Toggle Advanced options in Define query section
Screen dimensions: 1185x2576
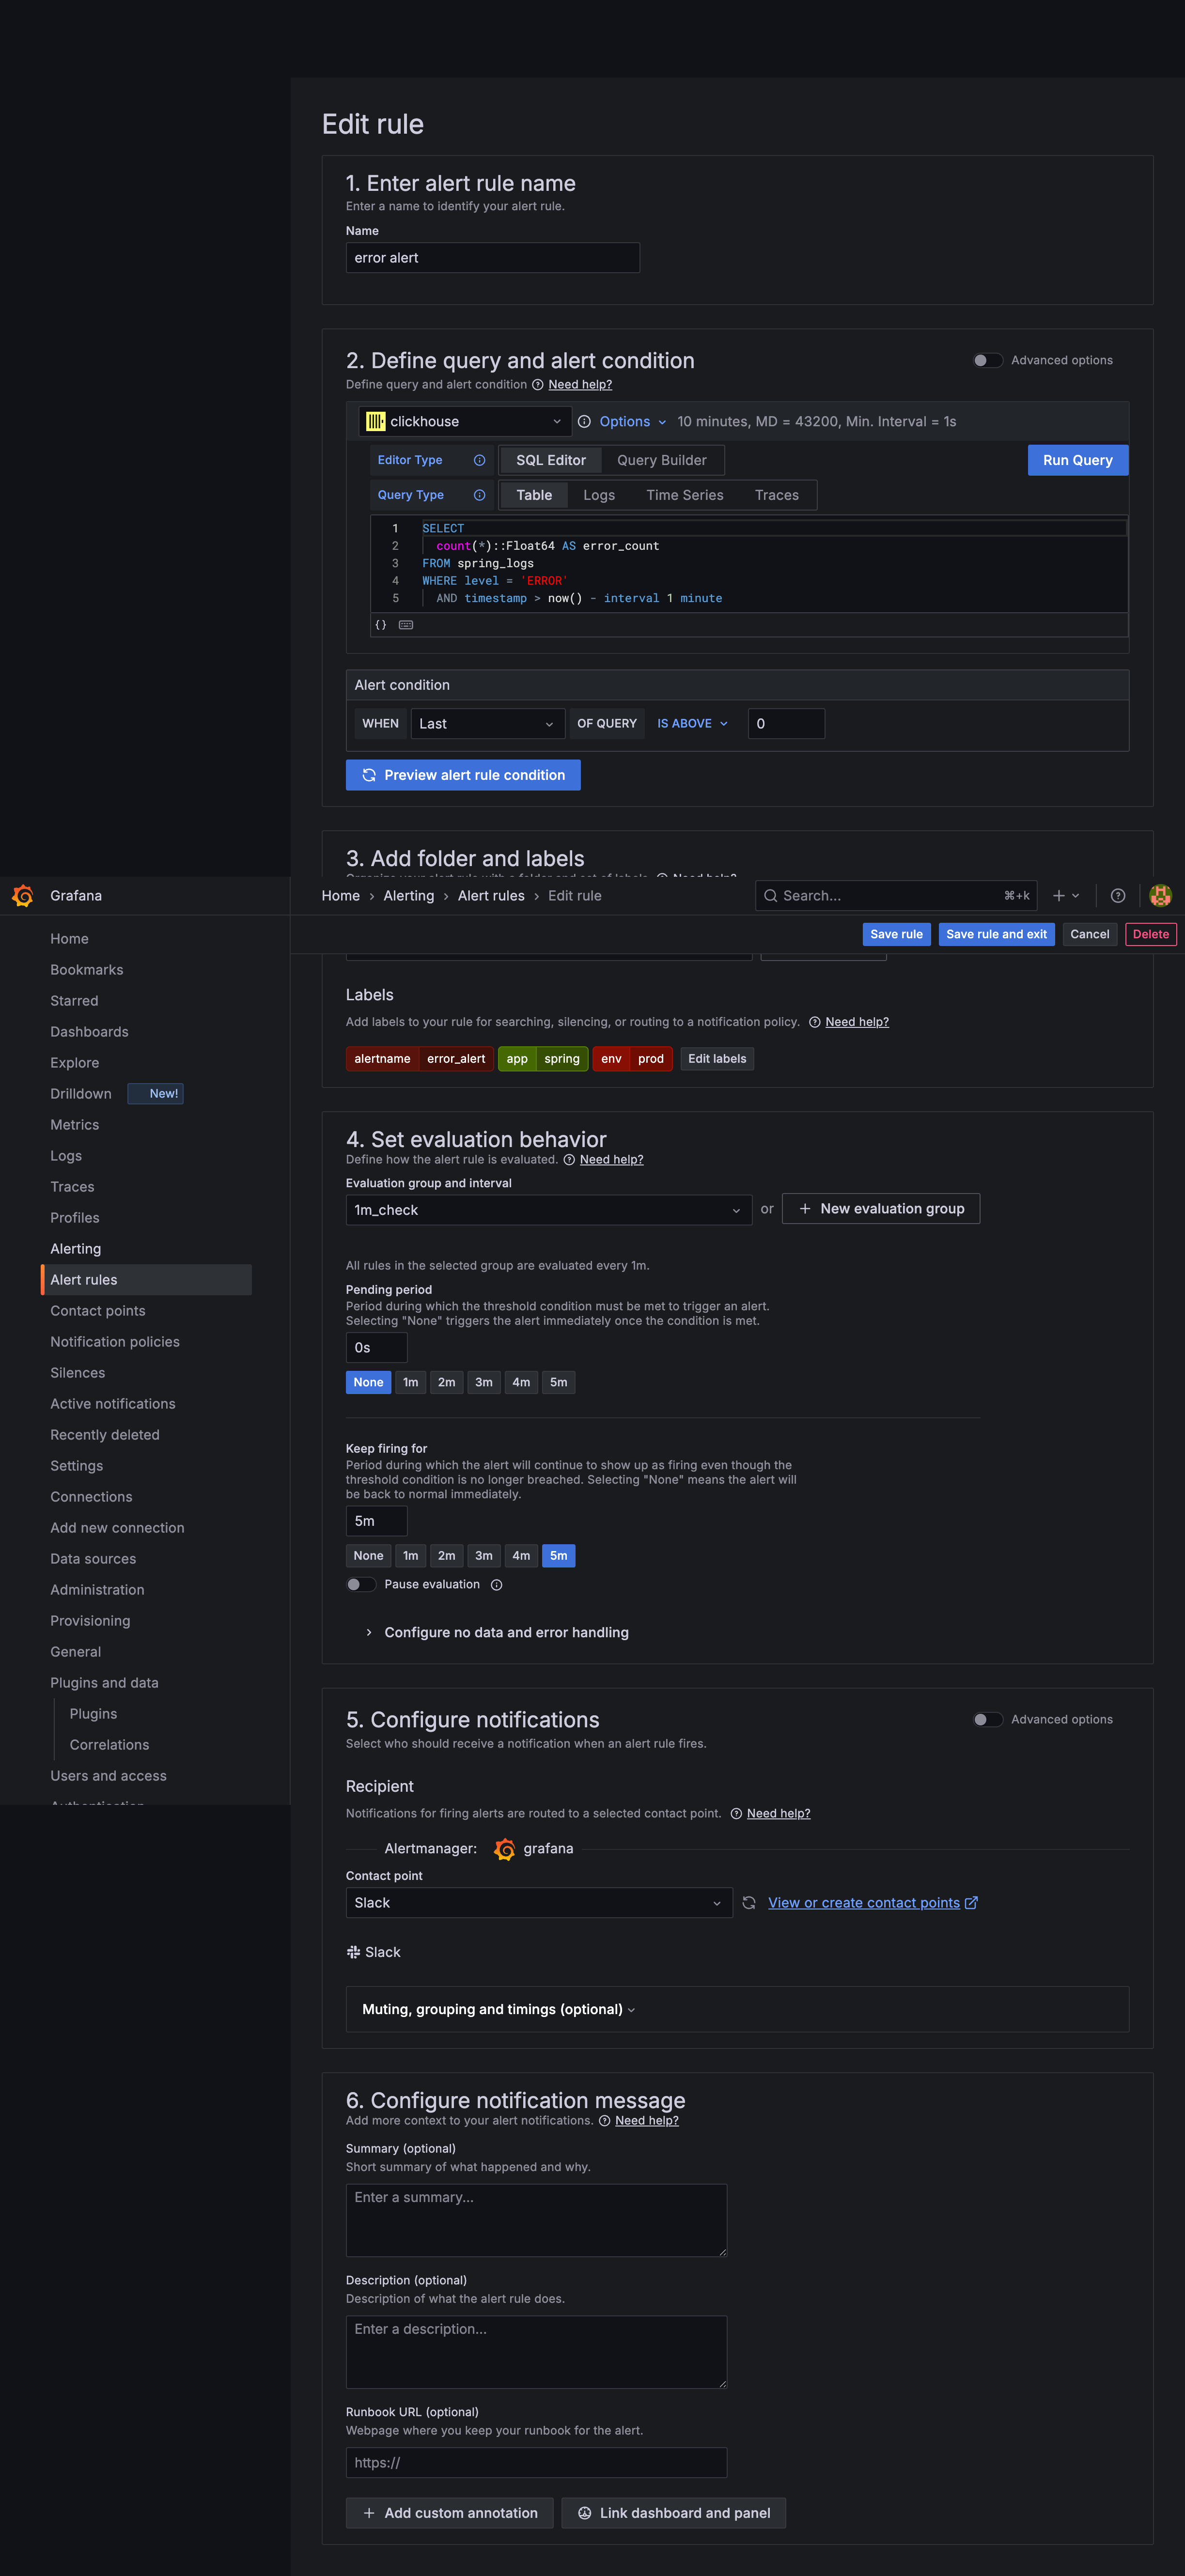[988, 360]
